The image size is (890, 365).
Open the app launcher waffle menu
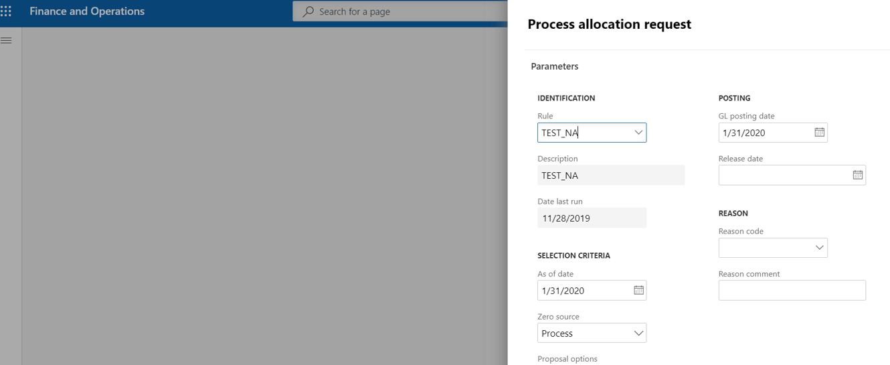coord(6,11)
